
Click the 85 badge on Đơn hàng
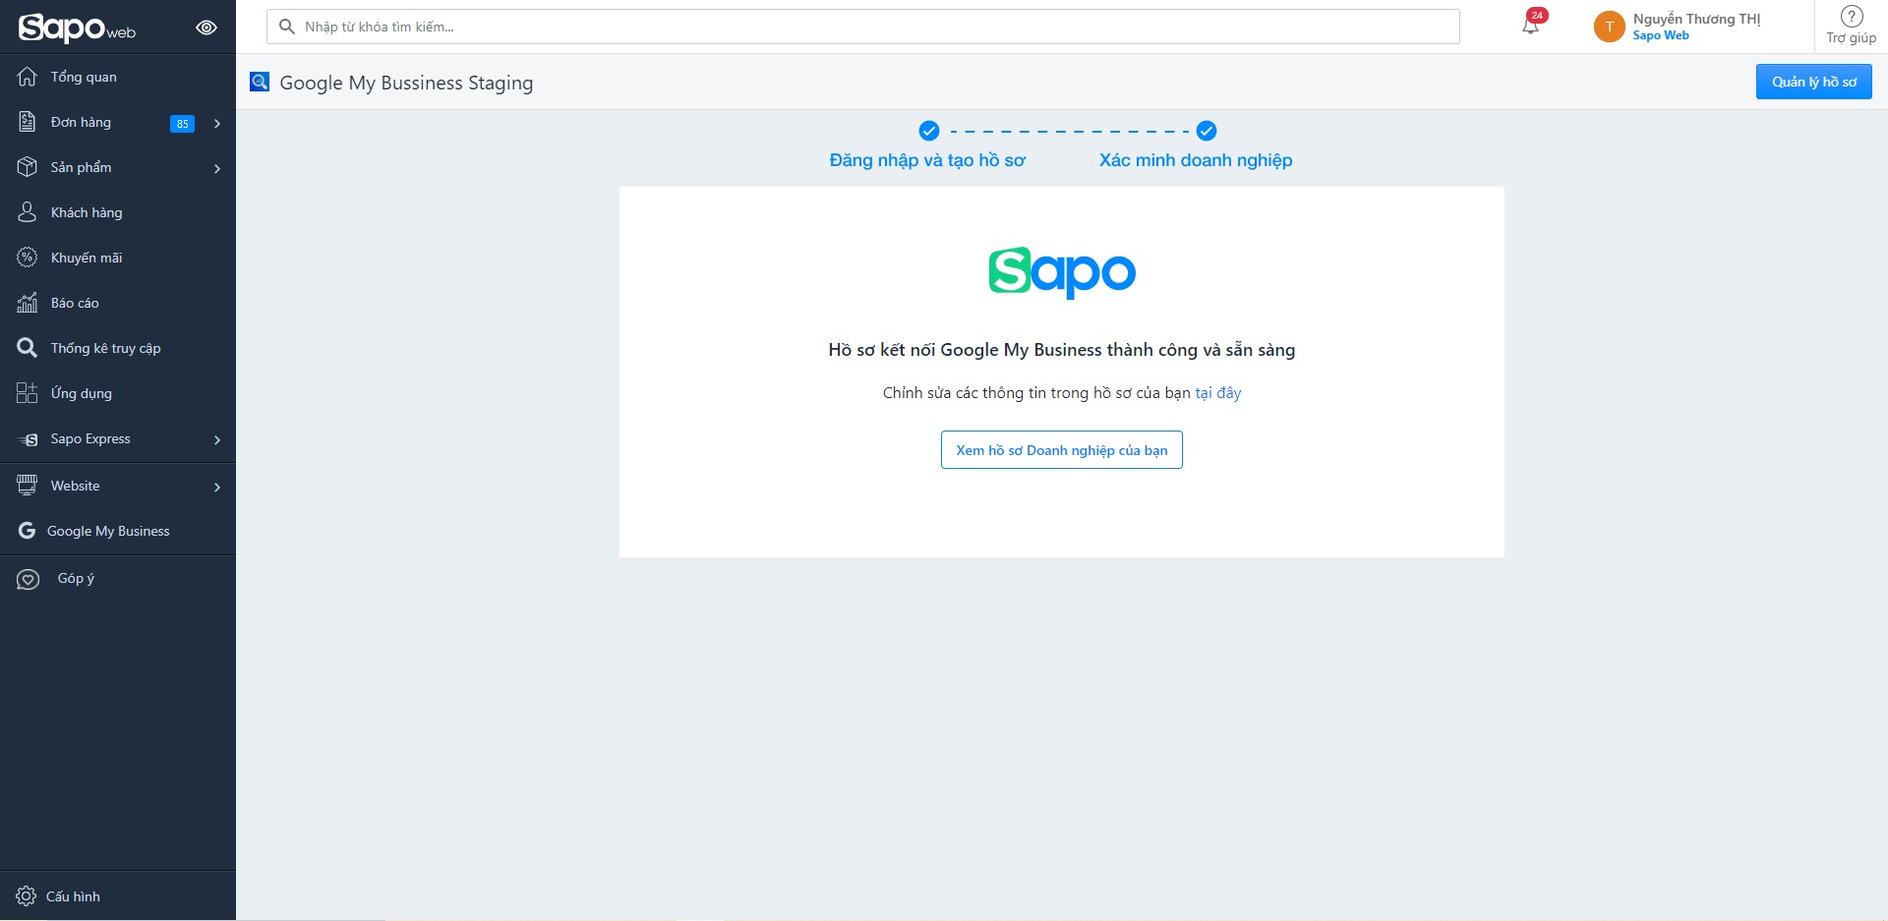click(182, 123)
